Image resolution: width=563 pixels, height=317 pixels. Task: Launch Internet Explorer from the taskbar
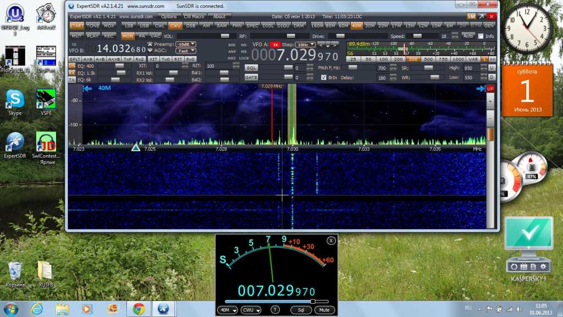pyautogui.click(x=37, y=309)
